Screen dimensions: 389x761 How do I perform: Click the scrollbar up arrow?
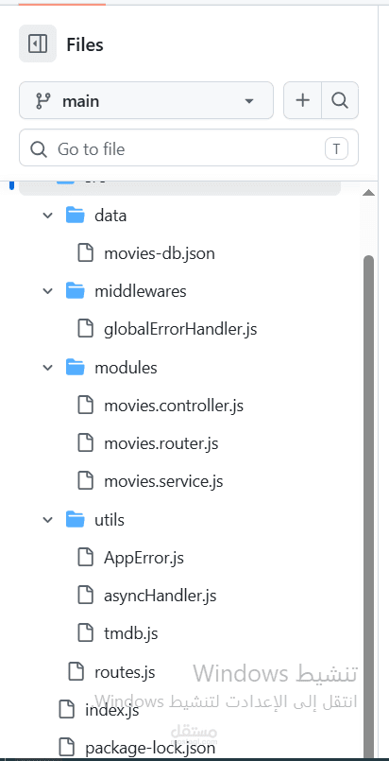click(368, 193)
